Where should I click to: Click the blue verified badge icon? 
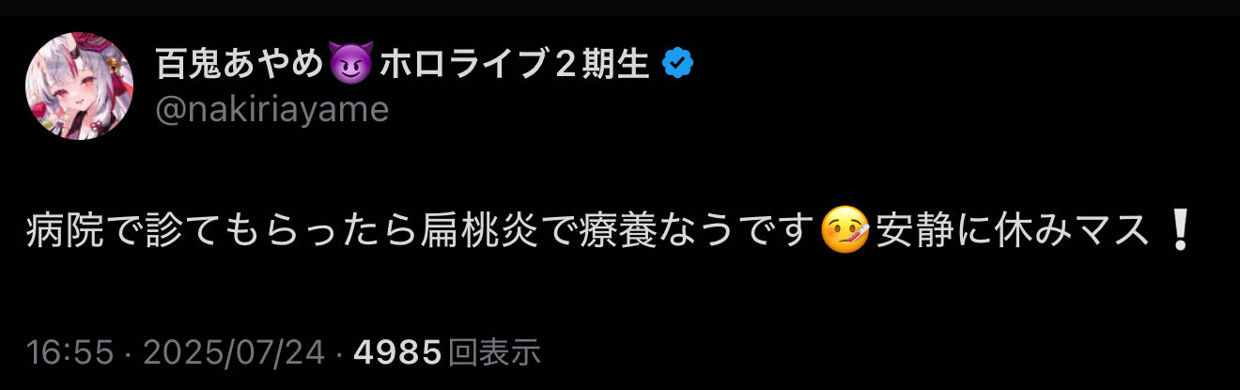[678, 64]
